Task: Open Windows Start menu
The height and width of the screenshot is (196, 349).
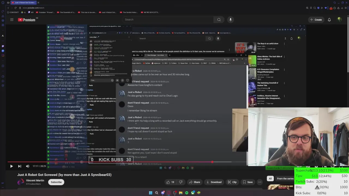Action: 151,193
